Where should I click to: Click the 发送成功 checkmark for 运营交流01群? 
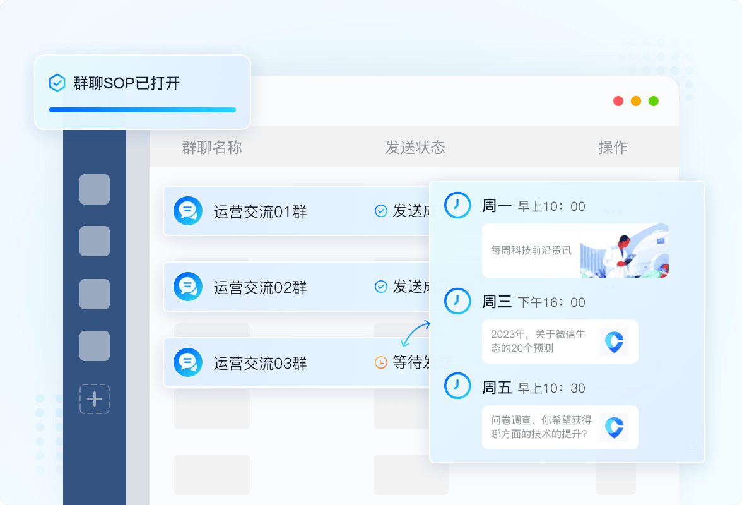pos(381,211)
